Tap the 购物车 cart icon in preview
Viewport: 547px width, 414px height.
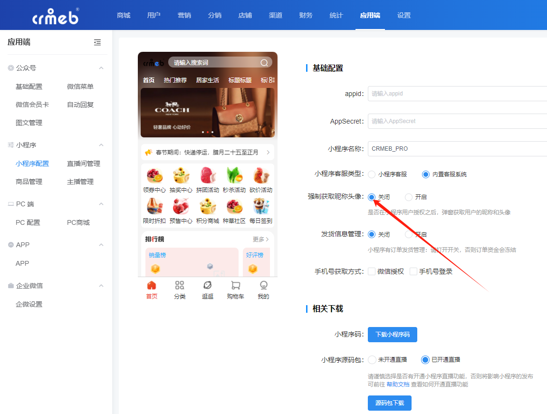click(235, 285)
